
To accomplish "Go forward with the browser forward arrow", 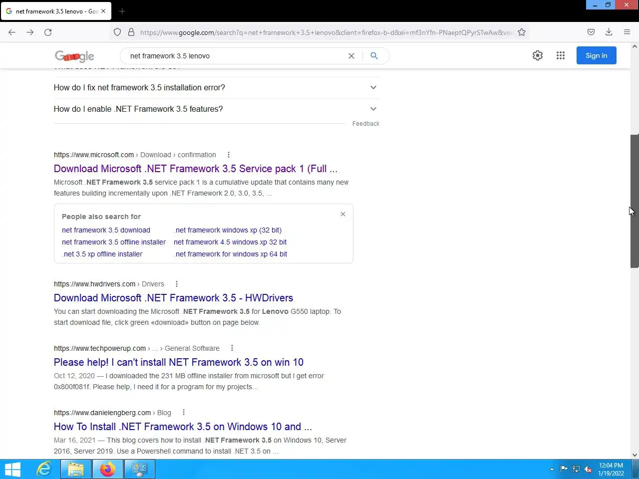I will (x=30, y=32).
